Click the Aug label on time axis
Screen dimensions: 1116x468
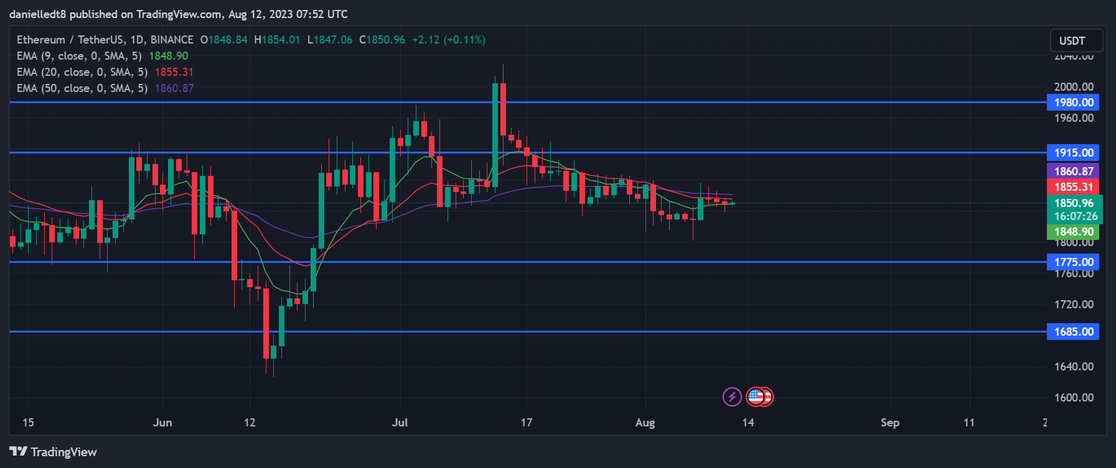click(645, 423)
